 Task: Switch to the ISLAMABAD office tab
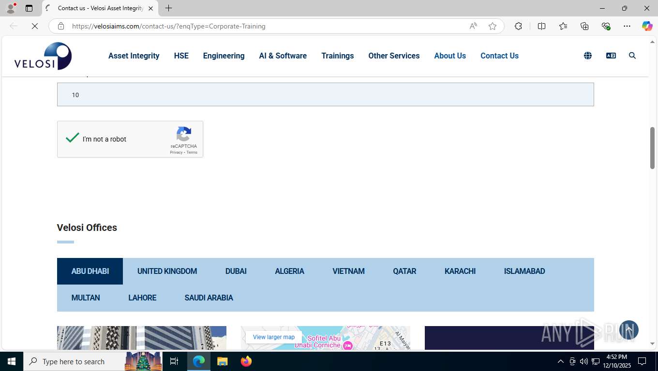[x=524, y=271]
